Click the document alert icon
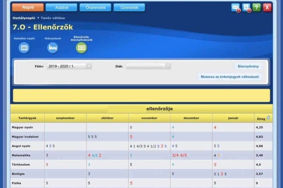 click(x=246, y=8)
